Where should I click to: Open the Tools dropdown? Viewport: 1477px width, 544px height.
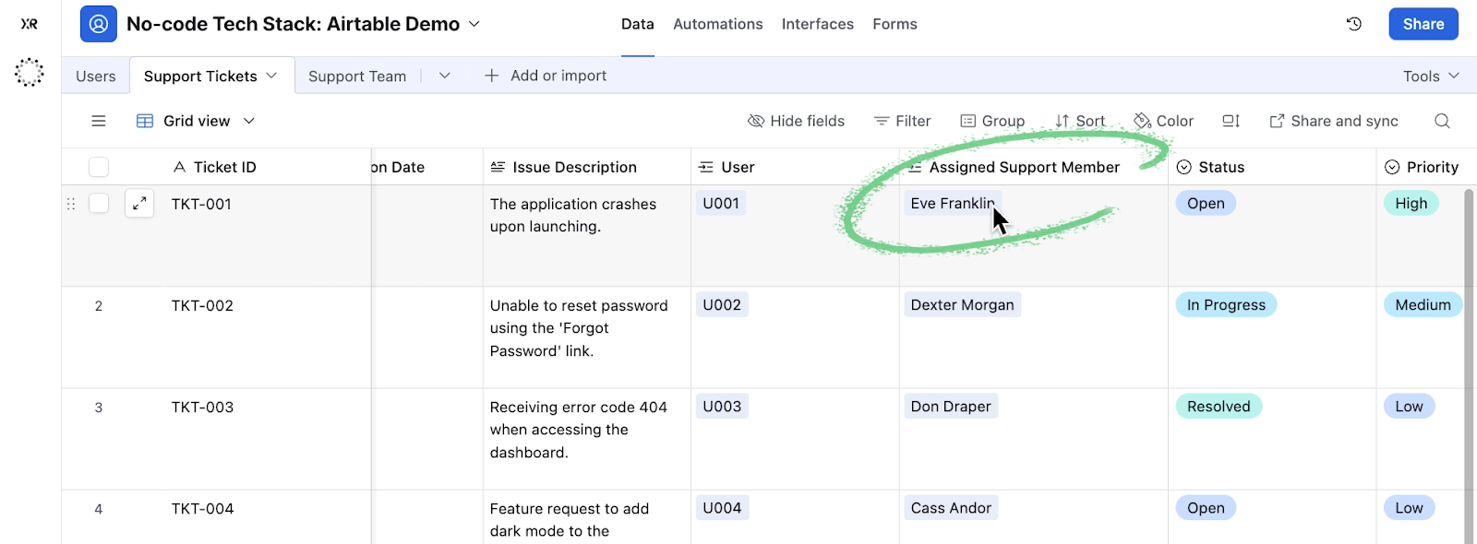pyautogui.click(x=1432, y=76)
